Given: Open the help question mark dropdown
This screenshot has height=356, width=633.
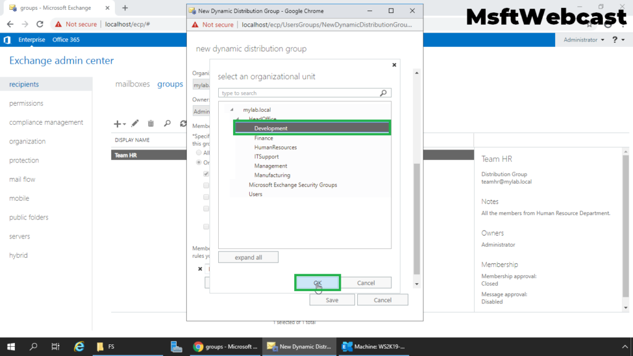Looking at the screenshot, I should click(x=618, y=40).
